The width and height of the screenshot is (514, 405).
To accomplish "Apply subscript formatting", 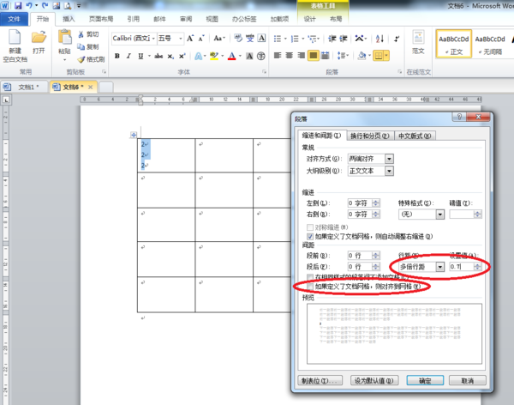I will pyautogui.click(x=170, y=56).
